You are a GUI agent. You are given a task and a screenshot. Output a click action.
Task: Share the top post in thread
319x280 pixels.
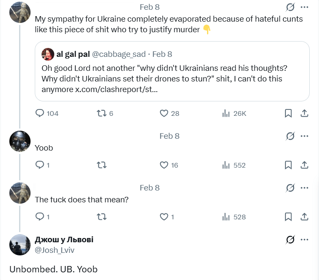[304, 113]
